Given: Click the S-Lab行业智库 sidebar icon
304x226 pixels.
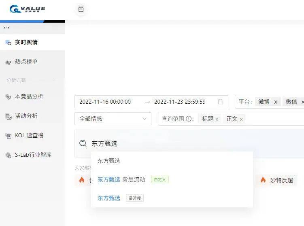Looking at the screenshot, I should pos(9,155).
